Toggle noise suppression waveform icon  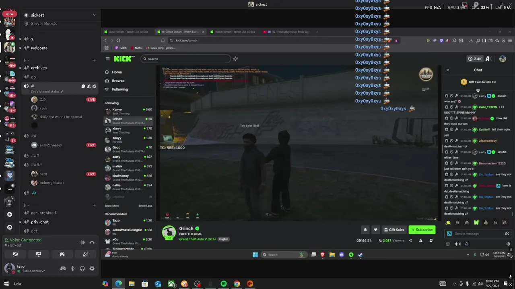coord(82,242)
